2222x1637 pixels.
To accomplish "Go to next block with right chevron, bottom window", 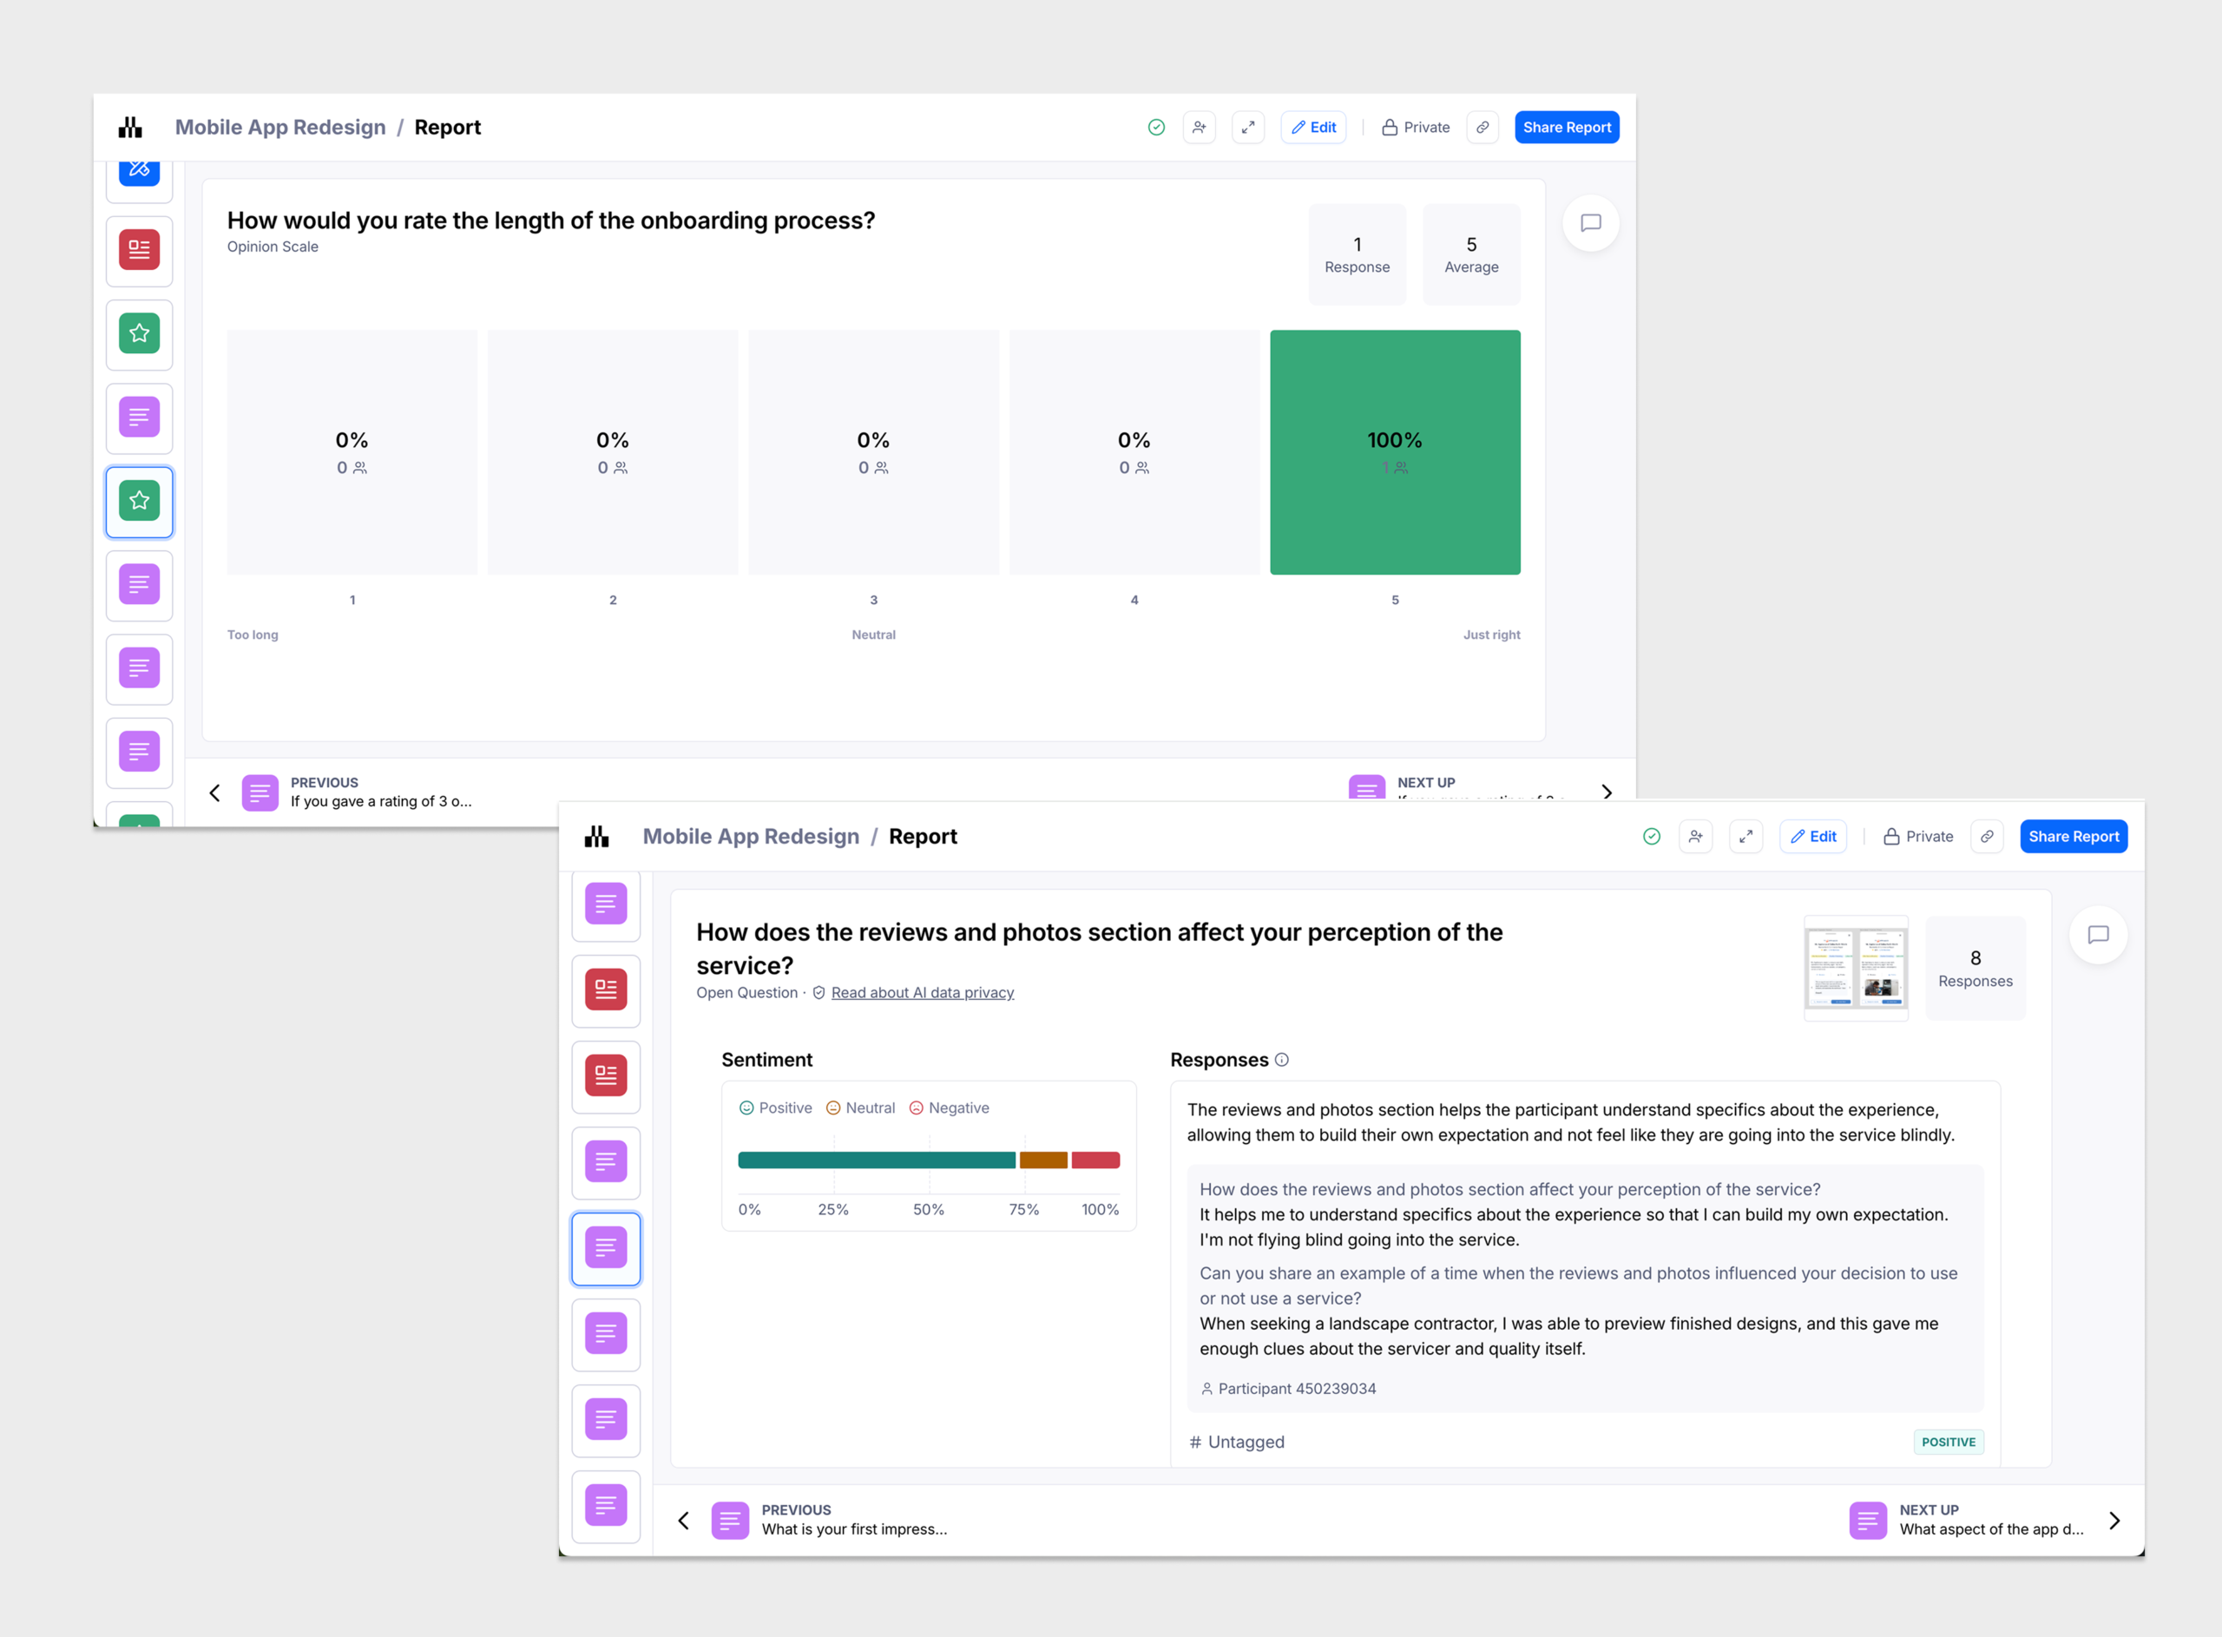I will 2114,1520.
